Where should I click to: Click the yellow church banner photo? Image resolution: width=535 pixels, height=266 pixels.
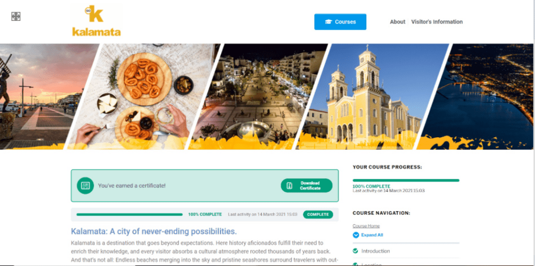click(x=372, y=96)
